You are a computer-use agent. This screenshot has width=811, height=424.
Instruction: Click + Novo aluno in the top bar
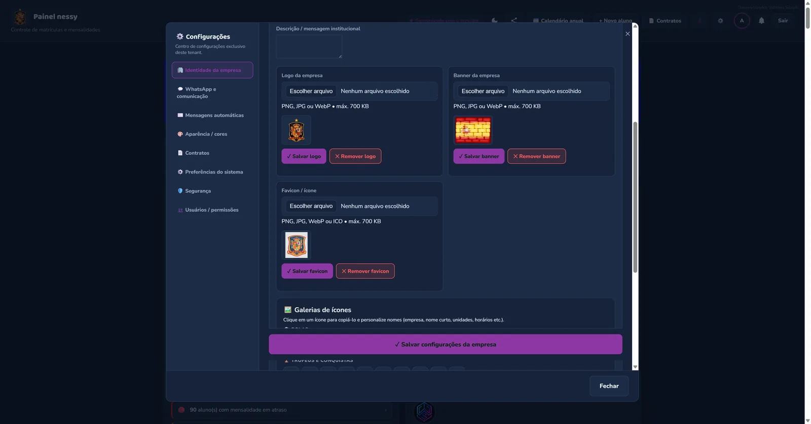(x=615, y=21)
